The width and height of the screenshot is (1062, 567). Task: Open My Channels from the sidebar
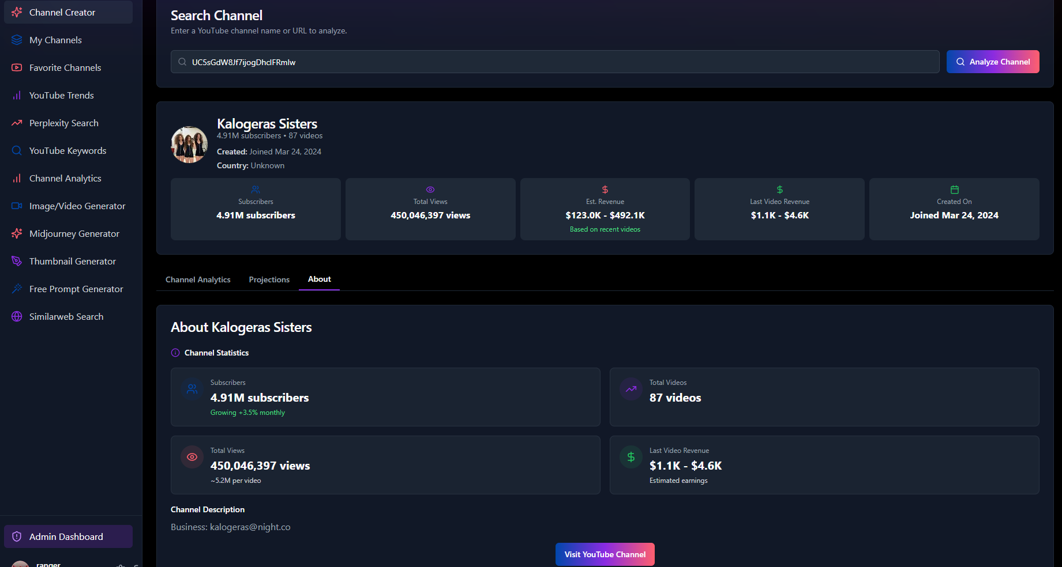68,40
